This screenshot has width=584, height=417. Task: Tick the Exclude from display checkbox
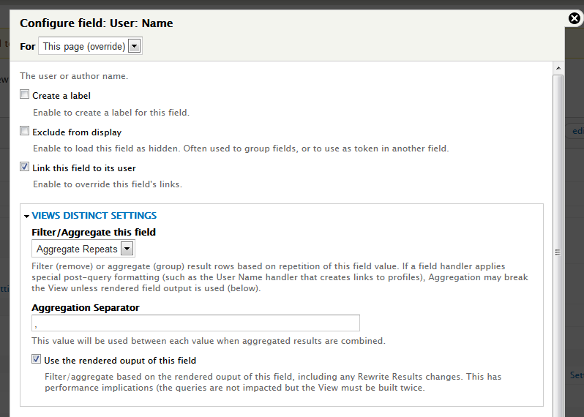[x=25, y=132]
